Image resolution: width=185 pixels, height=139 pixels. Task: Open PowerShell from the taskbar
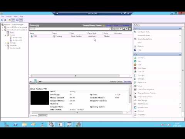point(15,124)
